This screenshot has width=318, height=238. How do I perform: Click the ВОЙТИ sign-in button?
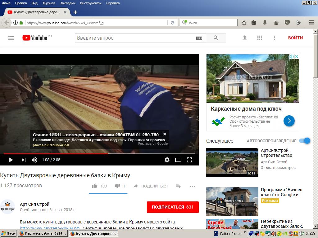pos(296,38)
